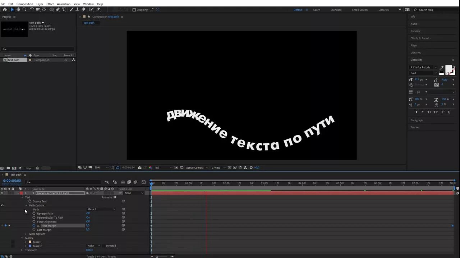The height and width of the screenshot is (258, 460).
Task: Select the Hand tool
Action: (x=18, y=10)
